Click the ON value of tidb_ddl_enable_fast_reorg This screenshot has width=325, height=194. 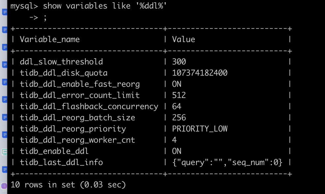pos(177,84)
